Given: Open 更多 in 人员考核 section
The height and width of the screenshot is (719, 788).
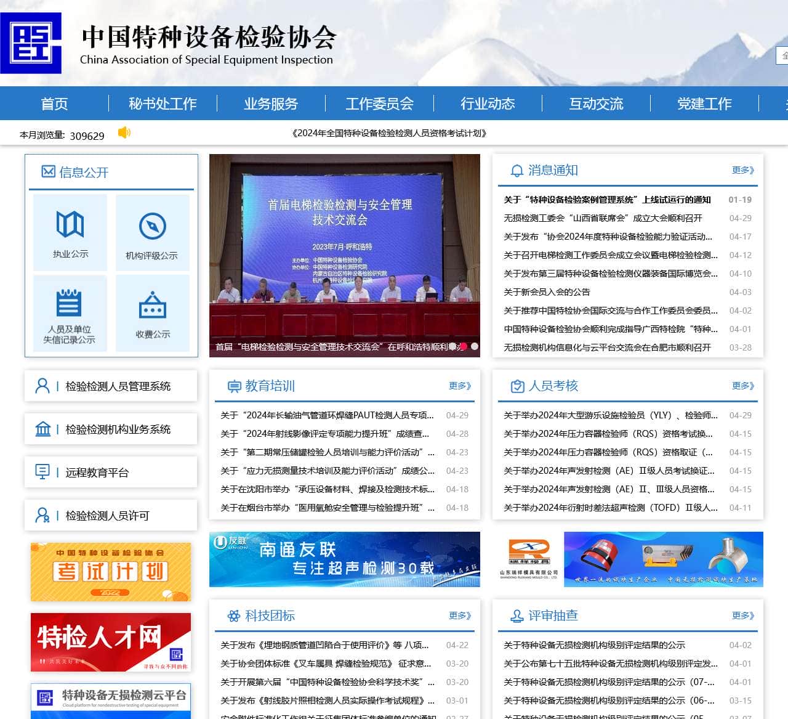Looking at the screenshot, I should click(743, 386).
